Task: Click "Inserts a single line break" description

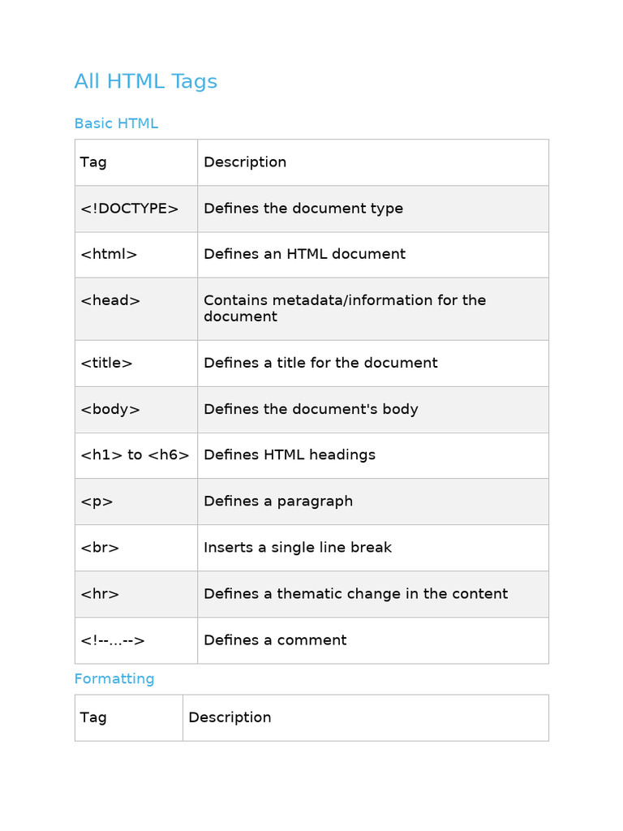Action: pos(298,548)
